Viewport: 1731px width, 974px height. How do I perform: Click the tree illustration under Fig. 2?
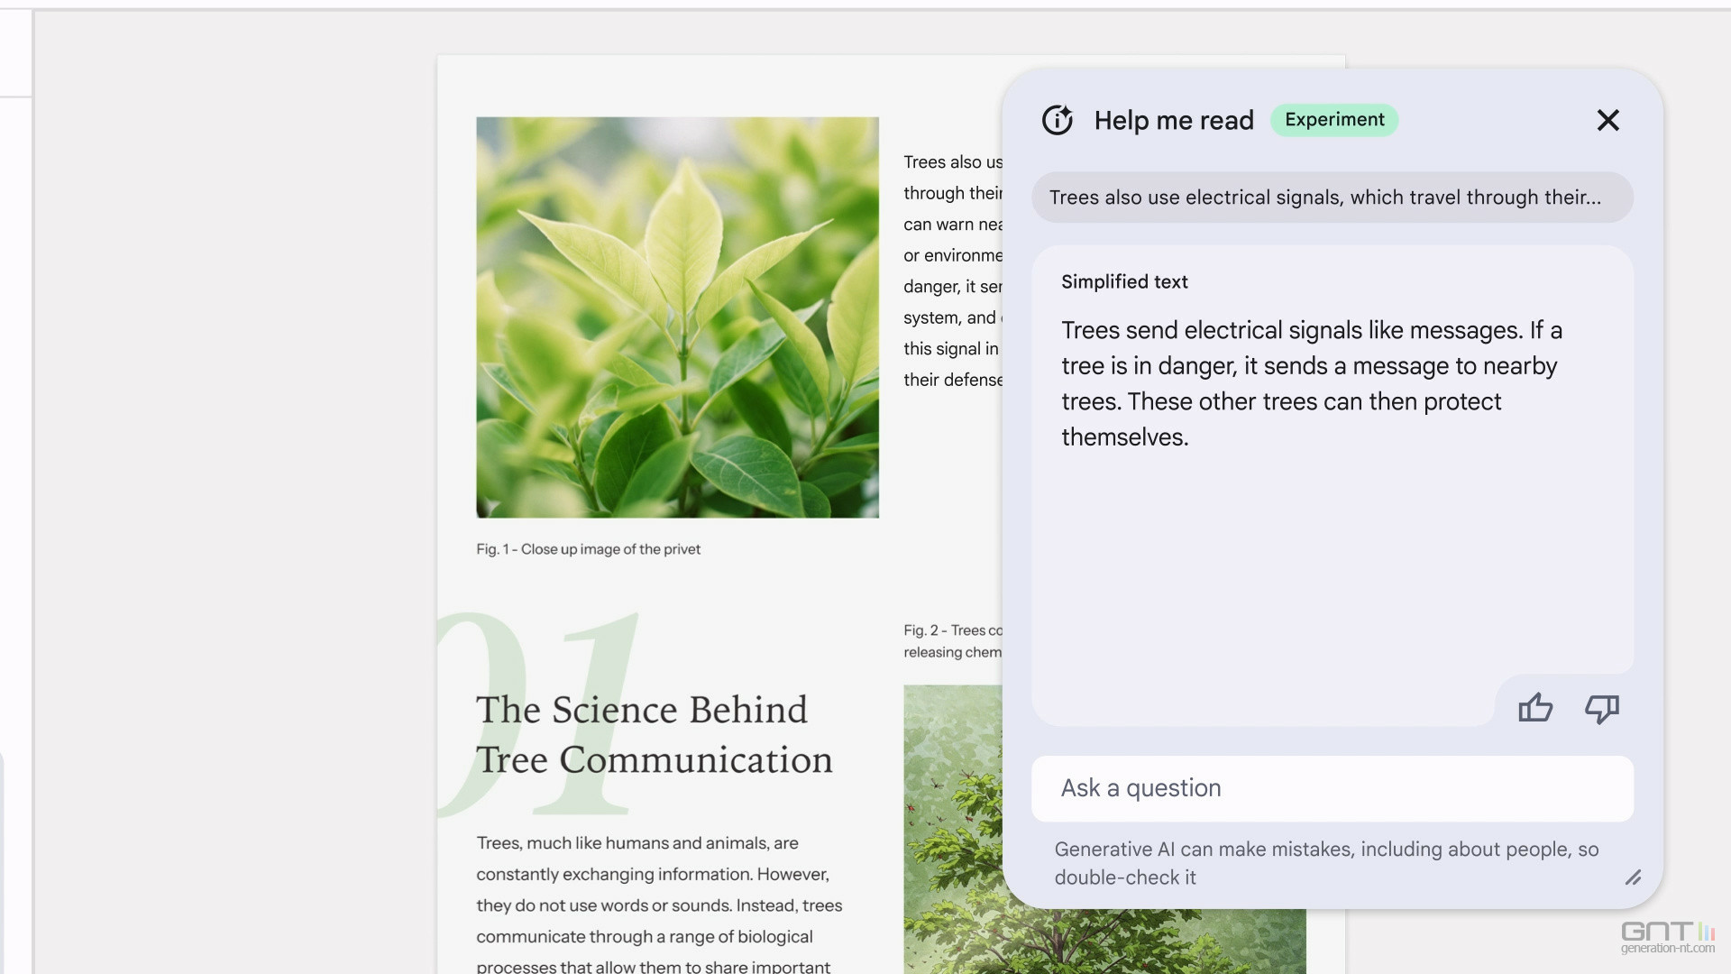pos(953,829)
